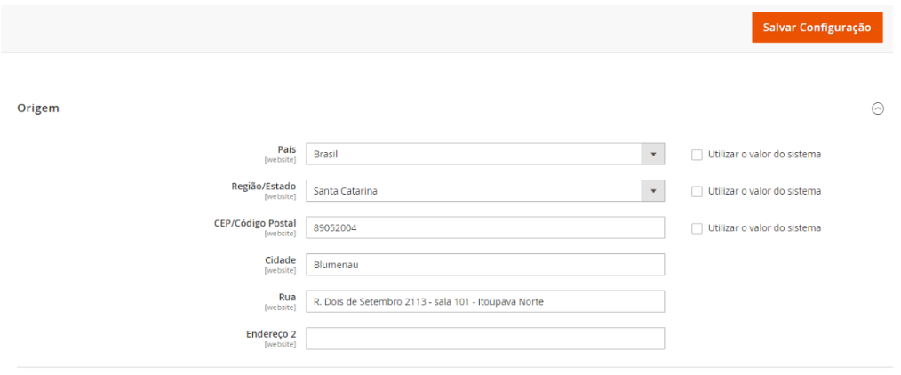Click the País field label
This screenshot has height=375, width=901.
click(286, 149)
